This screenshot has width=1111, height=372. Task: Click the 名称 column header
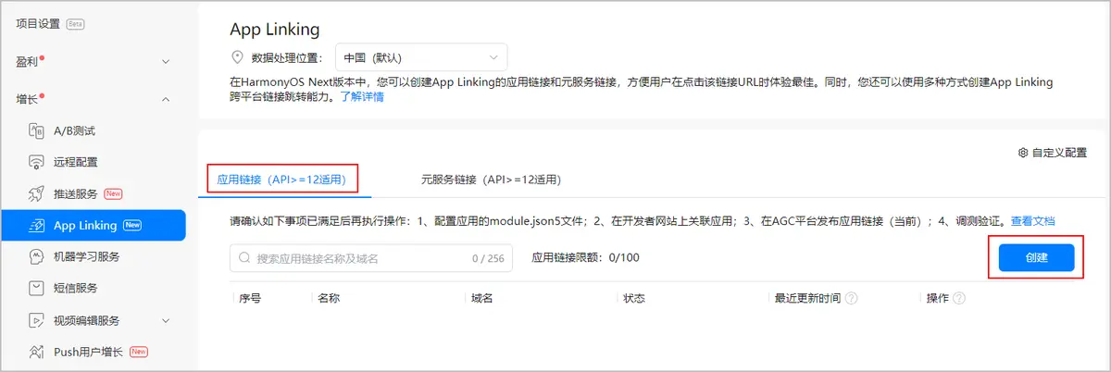pyautogui.click(x=329, y=299)
